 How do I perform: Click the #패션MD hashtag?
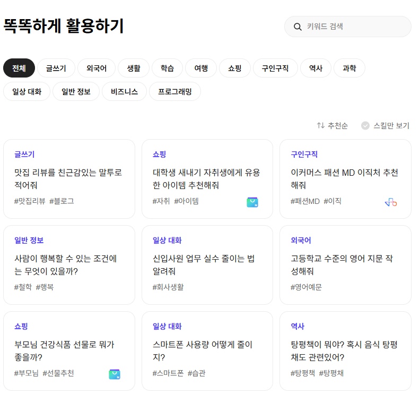305,201
